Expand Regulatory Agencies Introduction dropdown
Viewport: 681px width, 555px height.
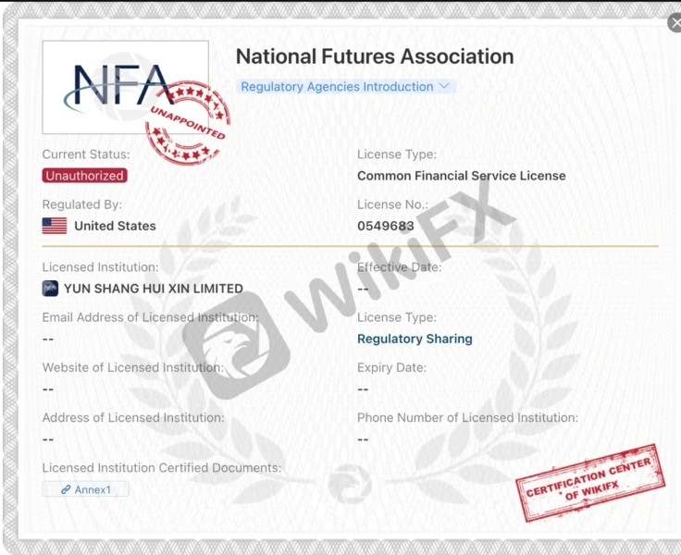click(x=346, y=86)
